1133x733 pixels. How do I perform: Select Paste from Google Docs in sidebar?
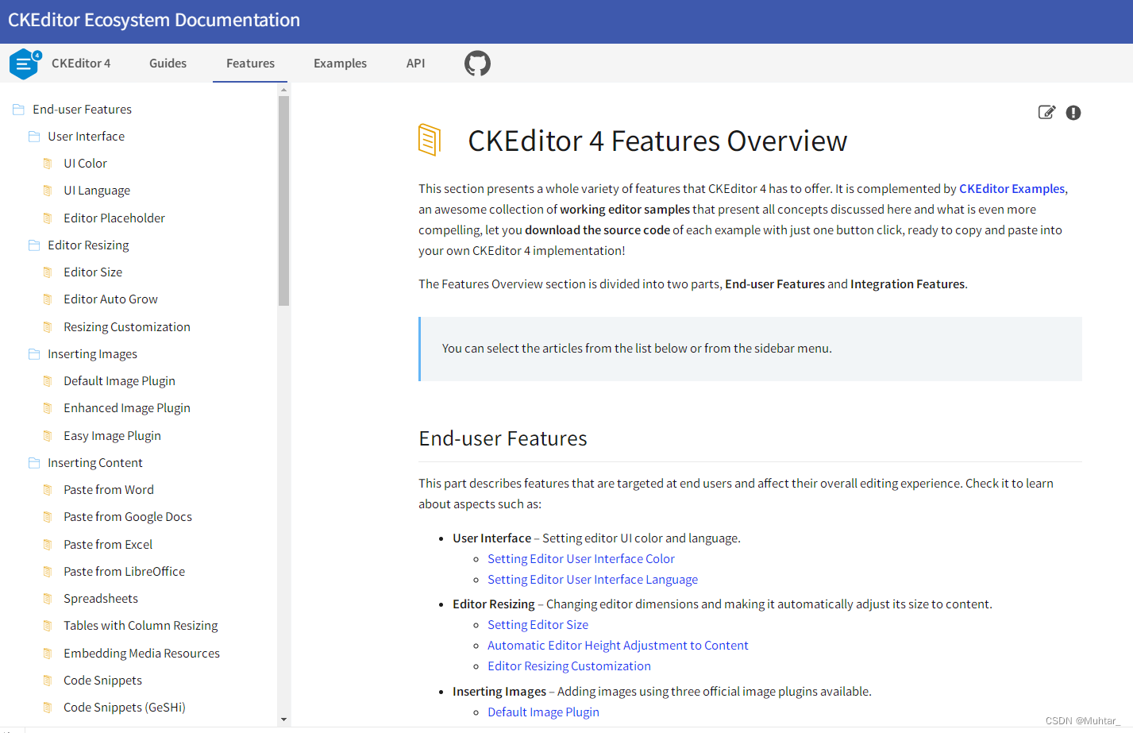tap(128, 517)
